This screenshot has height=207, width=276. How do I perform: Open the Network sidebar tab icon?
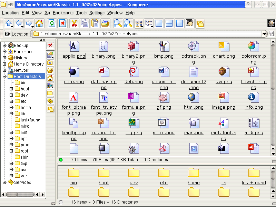pos(50,86)
